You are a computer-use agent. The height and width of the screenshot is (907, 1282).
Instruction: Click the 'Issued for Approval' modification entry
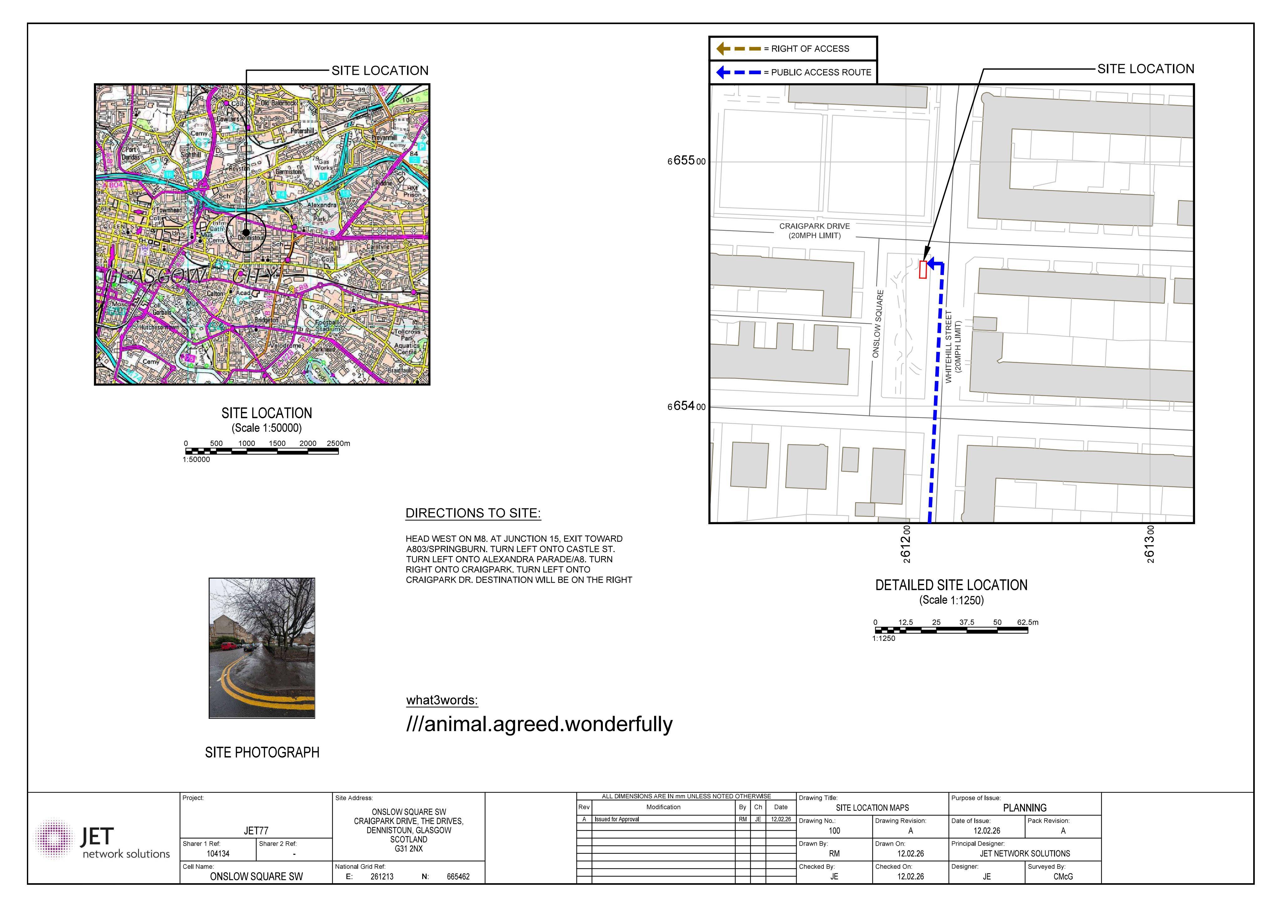point(617,819)
